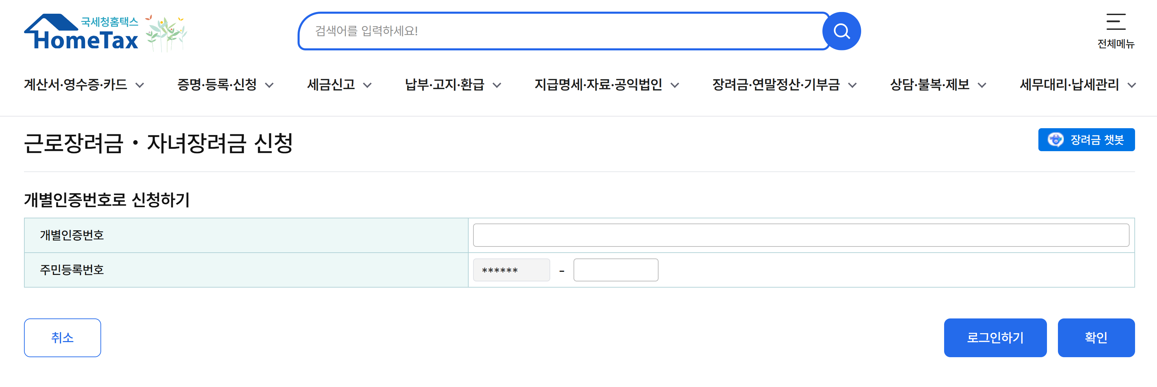Screen dimensions: 1157x387
Task: Click chevron next to 세금신고
Action: click(x=367, y=85)
